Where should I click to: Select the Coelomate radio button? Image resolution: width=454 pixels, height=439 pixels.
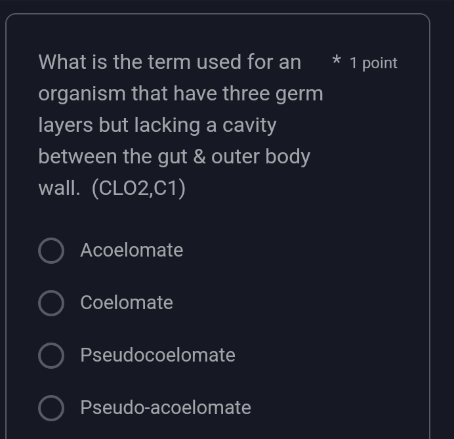coord(51,303)
